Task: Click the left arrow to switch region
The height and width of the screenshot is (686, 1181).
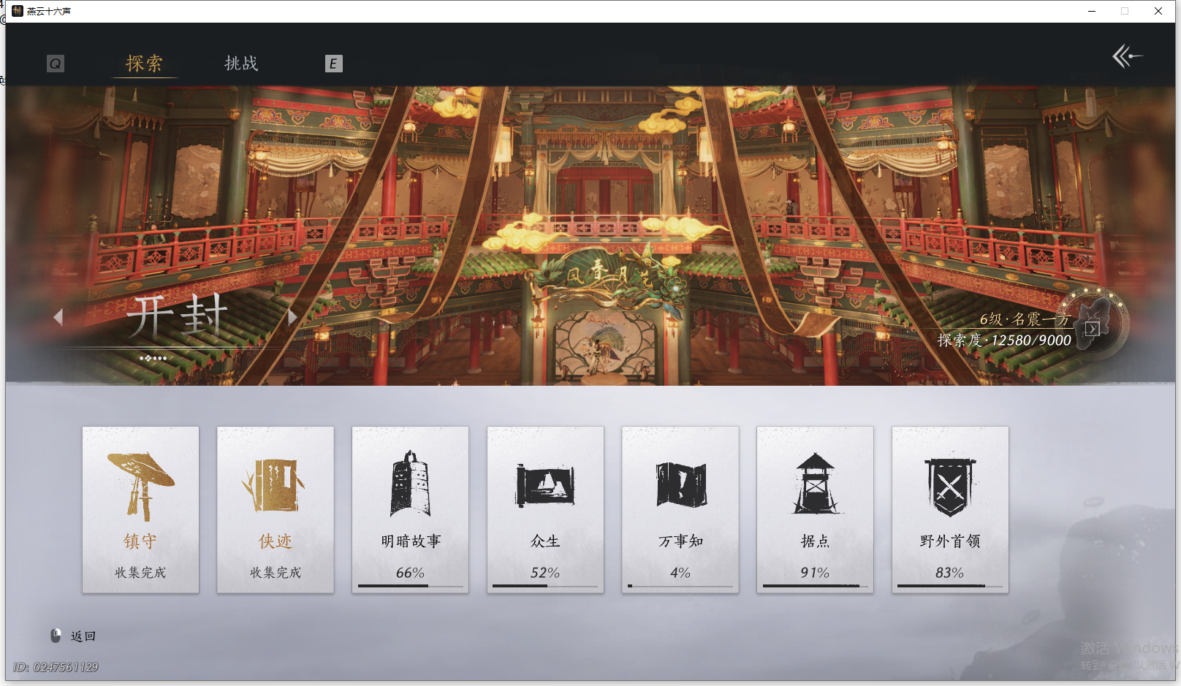Action: 58,317
